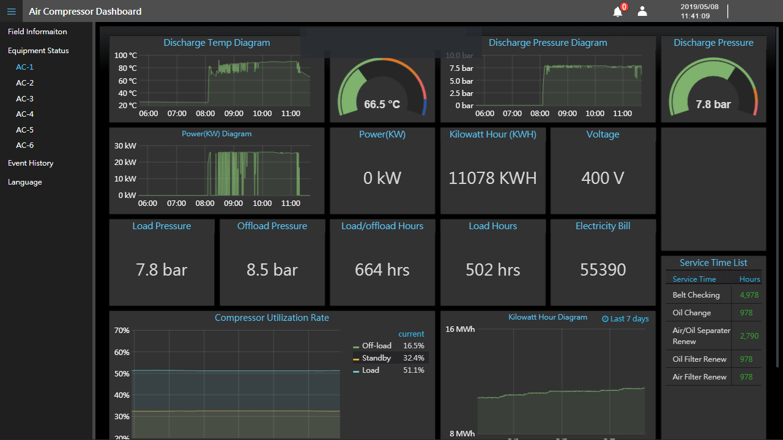Image resolution: width=783 pixels, height=440 pixels.
Task: Open Voltage panel title
Action: [603, 134]
